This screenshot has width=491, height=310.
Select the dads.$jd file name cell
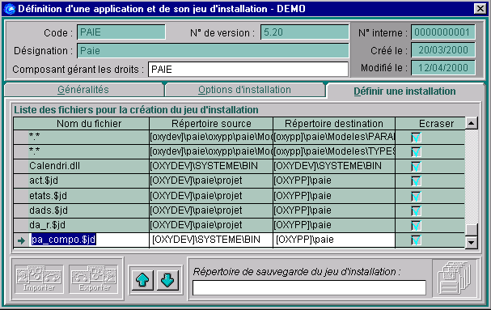point(89,210)
